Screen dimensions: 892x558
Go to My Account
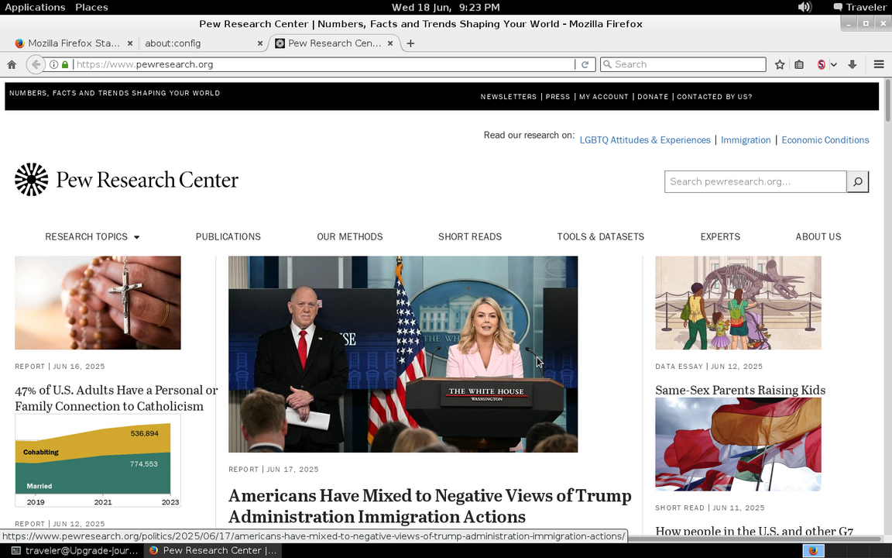604,97
